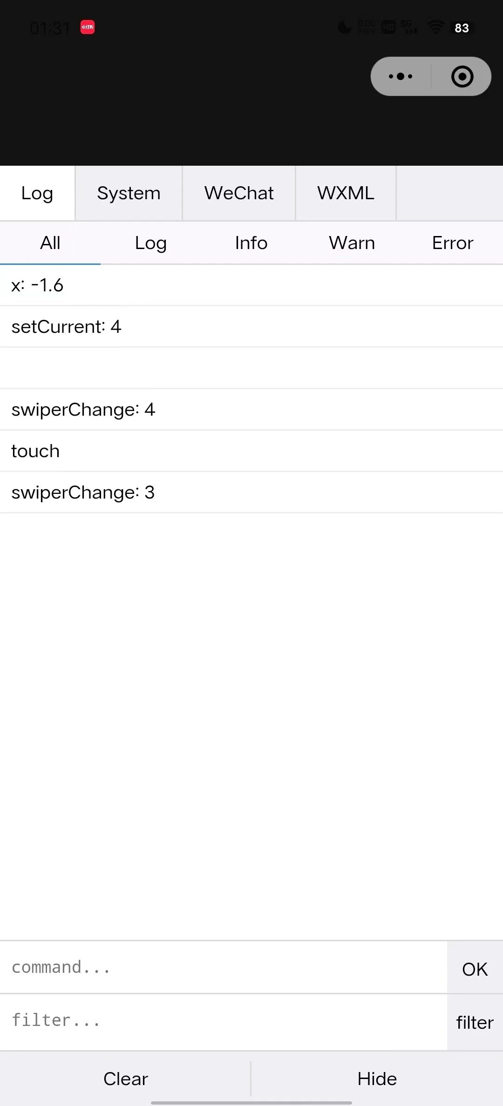Apply the filter button
This screenshot has width=503, height=1106.
[x=475, y=1023]
